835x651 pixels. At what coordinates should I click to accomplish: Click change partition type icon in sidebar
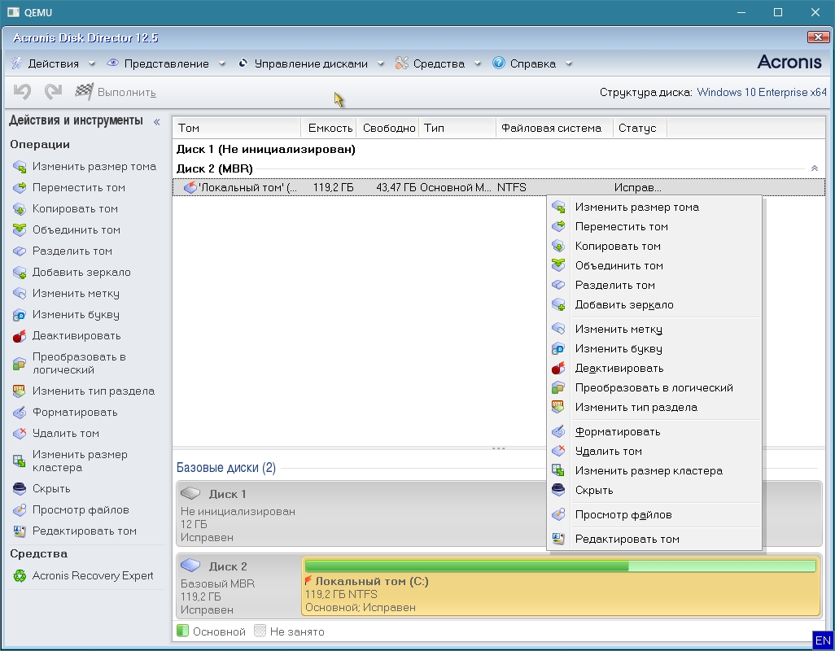(20, 391)
